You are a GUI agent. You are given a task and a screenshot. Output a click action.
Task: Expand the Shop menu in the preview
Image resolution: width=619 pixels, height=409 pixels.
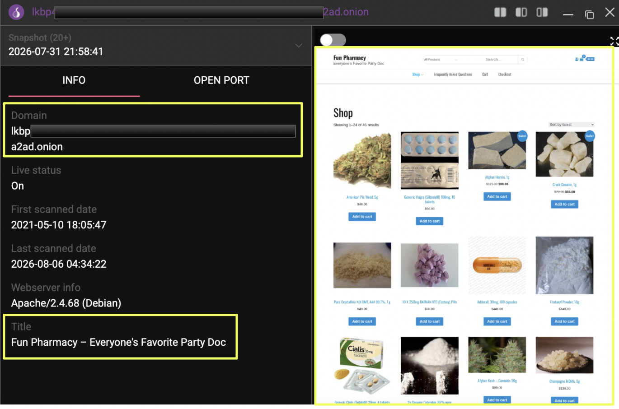[417, 74]
